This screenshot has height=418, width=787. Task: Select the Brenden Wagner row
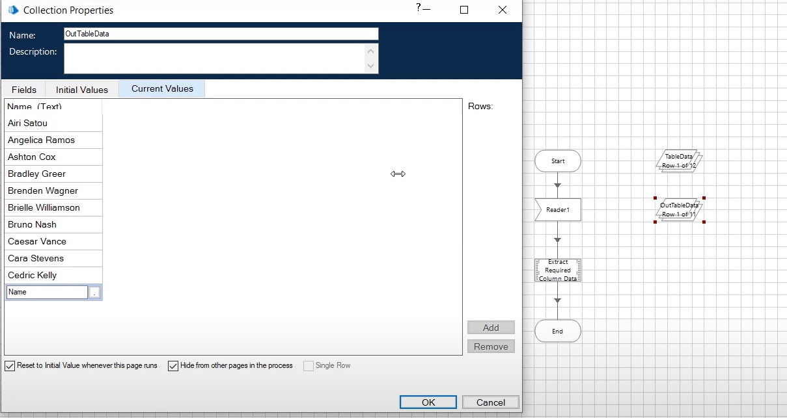pos(53,190)
